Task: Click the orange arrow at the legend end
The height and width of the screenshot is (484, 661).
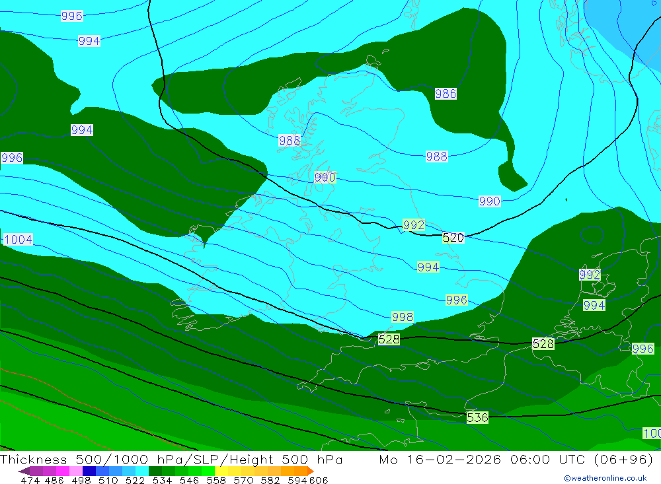Action: tap(311, 471)
